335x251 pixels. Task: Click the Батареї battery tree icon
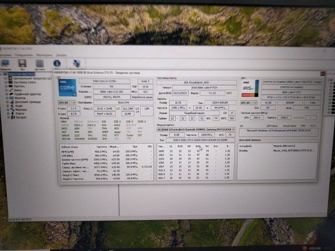[x=13, y=117]
